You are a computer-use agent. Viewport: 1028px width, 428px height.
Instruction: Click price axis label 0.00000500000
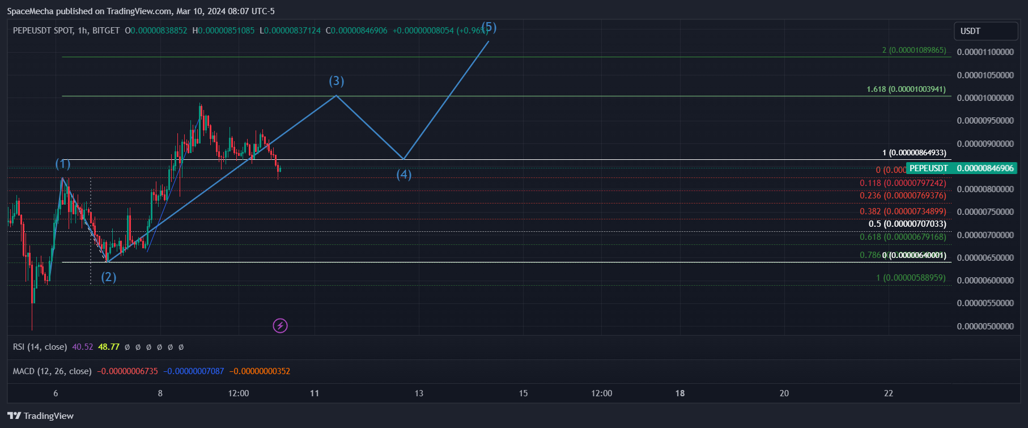coord(985,327)
